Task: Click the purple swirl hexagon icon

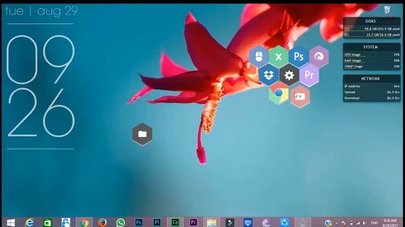Action: 319,57
